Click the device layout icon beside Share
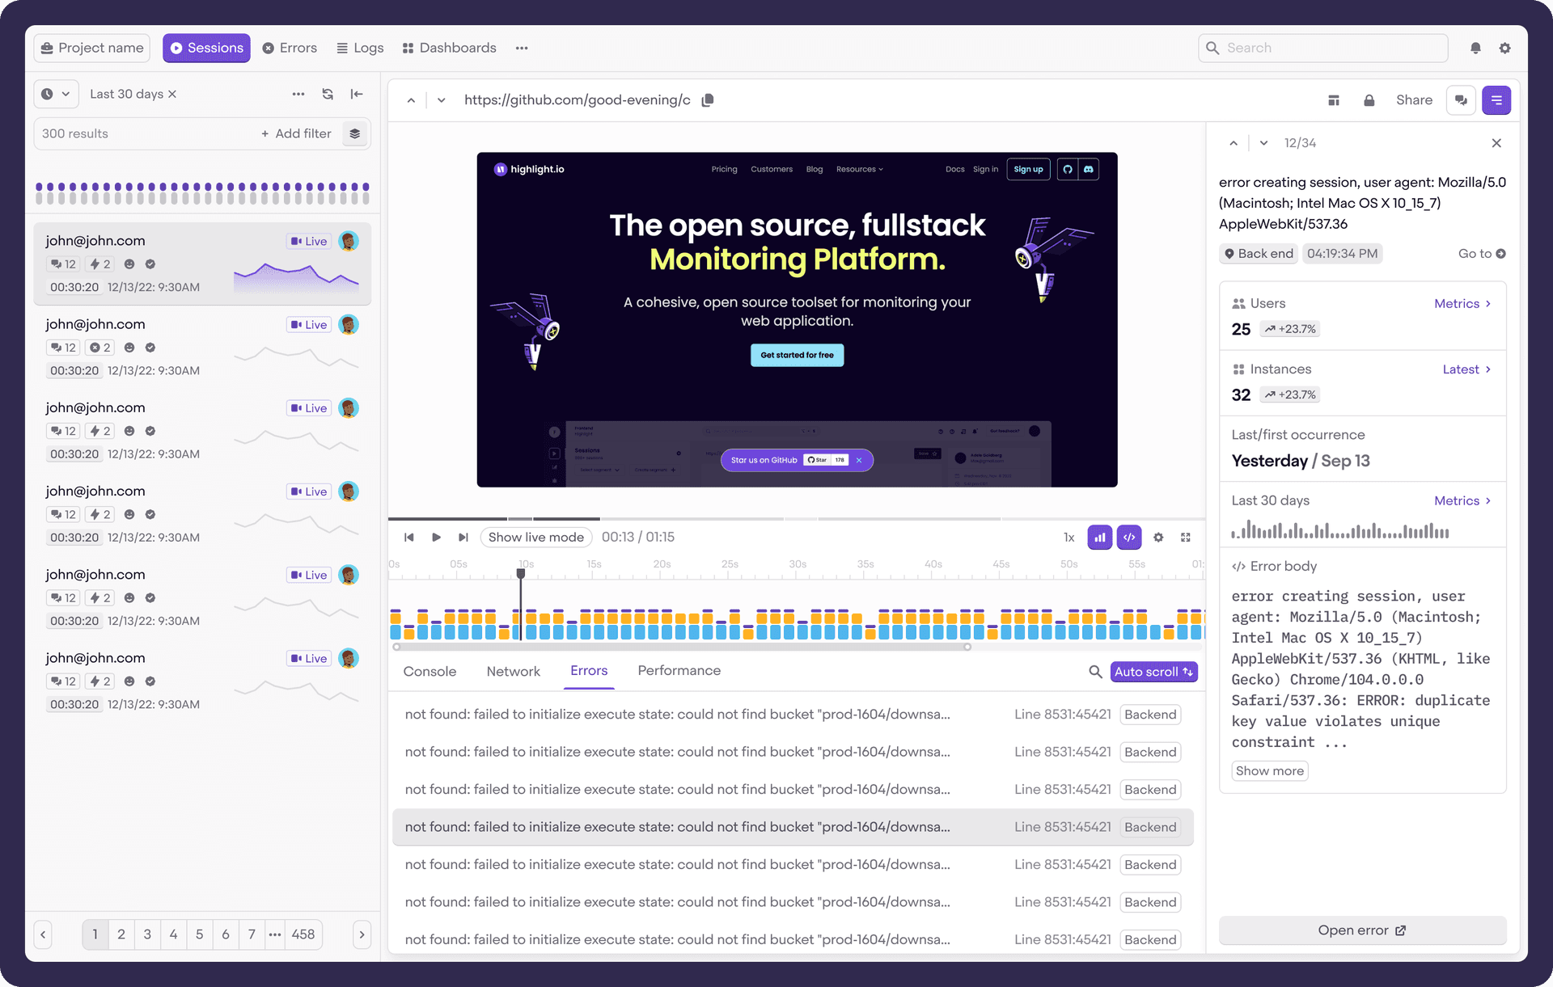 [x=1334, y=99]
